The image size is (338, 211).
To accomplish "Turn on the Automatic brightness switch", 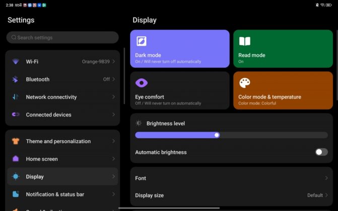I will (x=321, y=152).
